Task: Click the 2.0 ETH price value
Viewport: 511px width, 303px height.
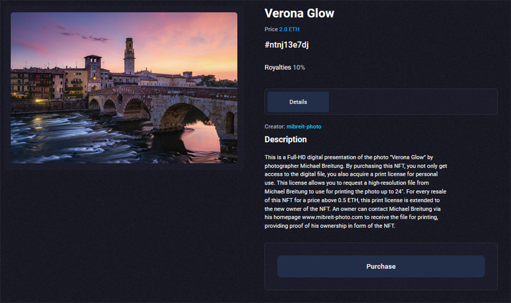Action: point(289,29)
